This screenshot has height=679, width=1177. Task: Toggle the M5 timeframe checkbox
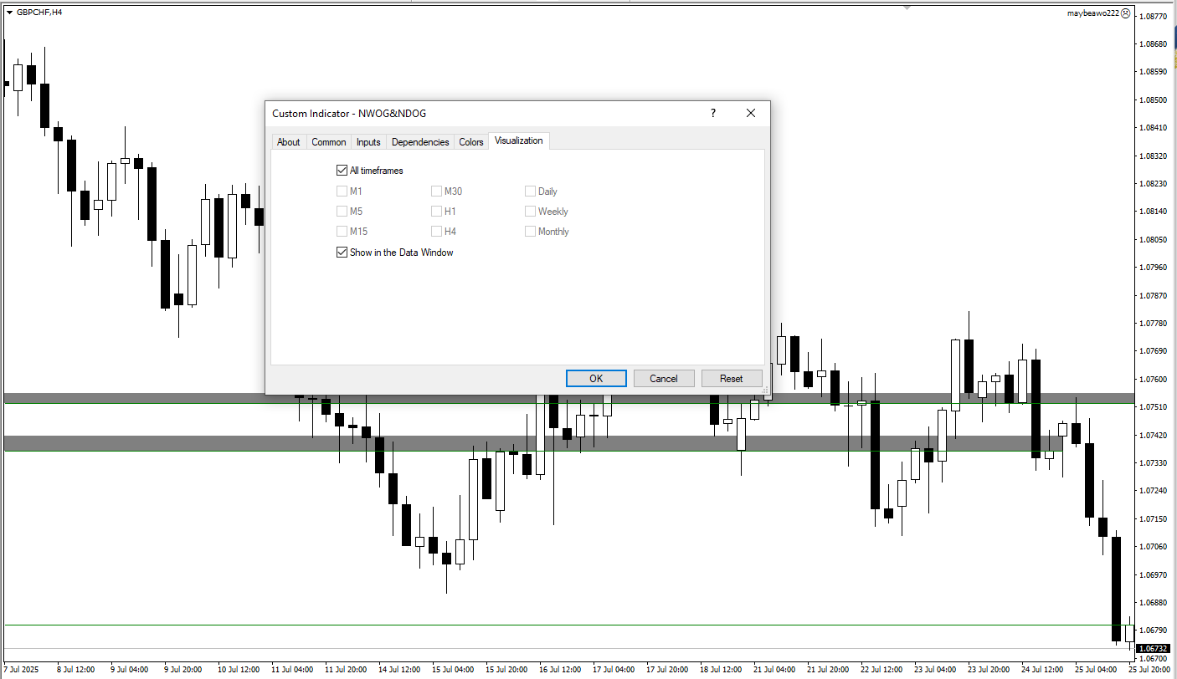[x=342, y=212]
